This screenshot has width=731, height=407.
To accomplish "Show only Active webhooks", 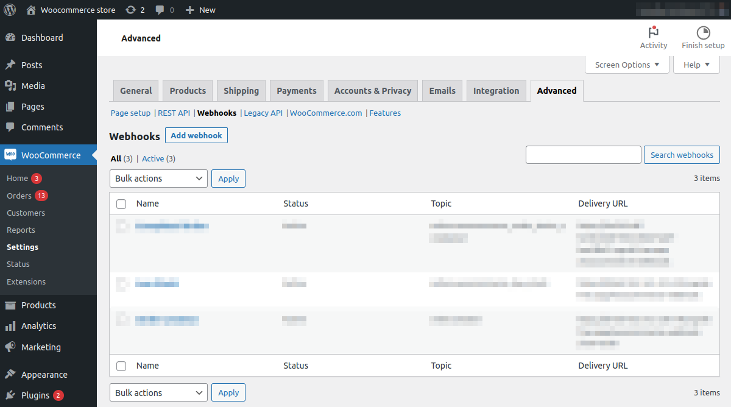I will click(x=152, y=158).
